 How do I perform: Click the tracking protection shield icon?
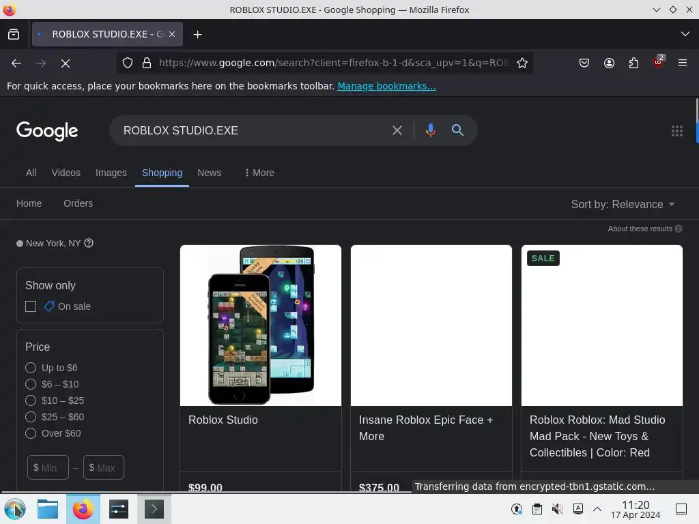pyautogui.click(x=128, y=63)
